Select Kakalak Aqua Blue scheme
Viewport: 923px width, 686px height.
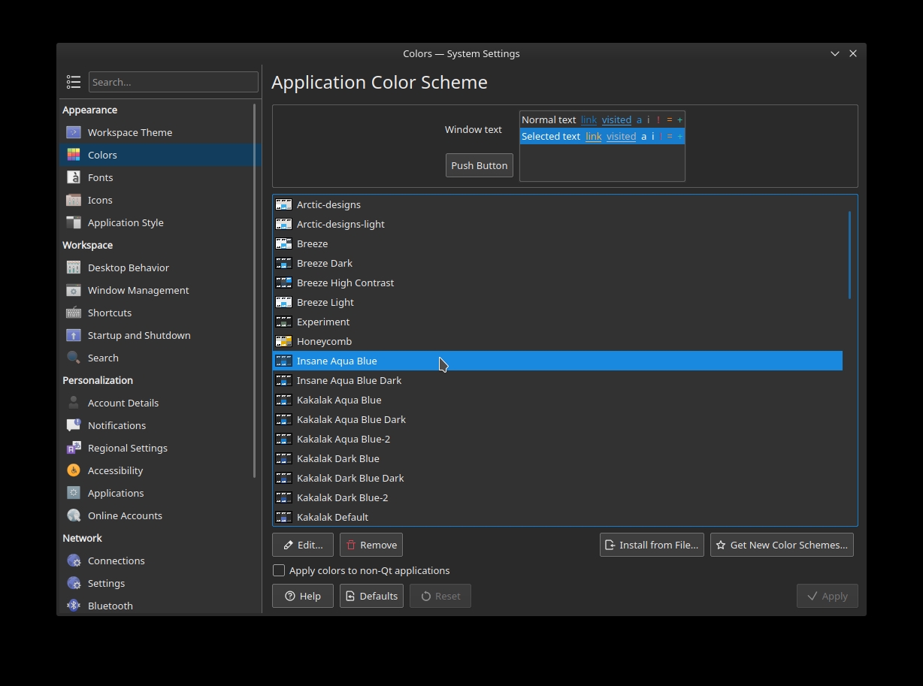(x=557, y=400)
